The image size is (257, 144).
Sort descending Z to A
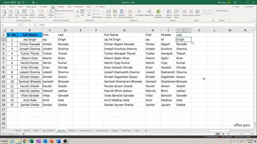78,16
